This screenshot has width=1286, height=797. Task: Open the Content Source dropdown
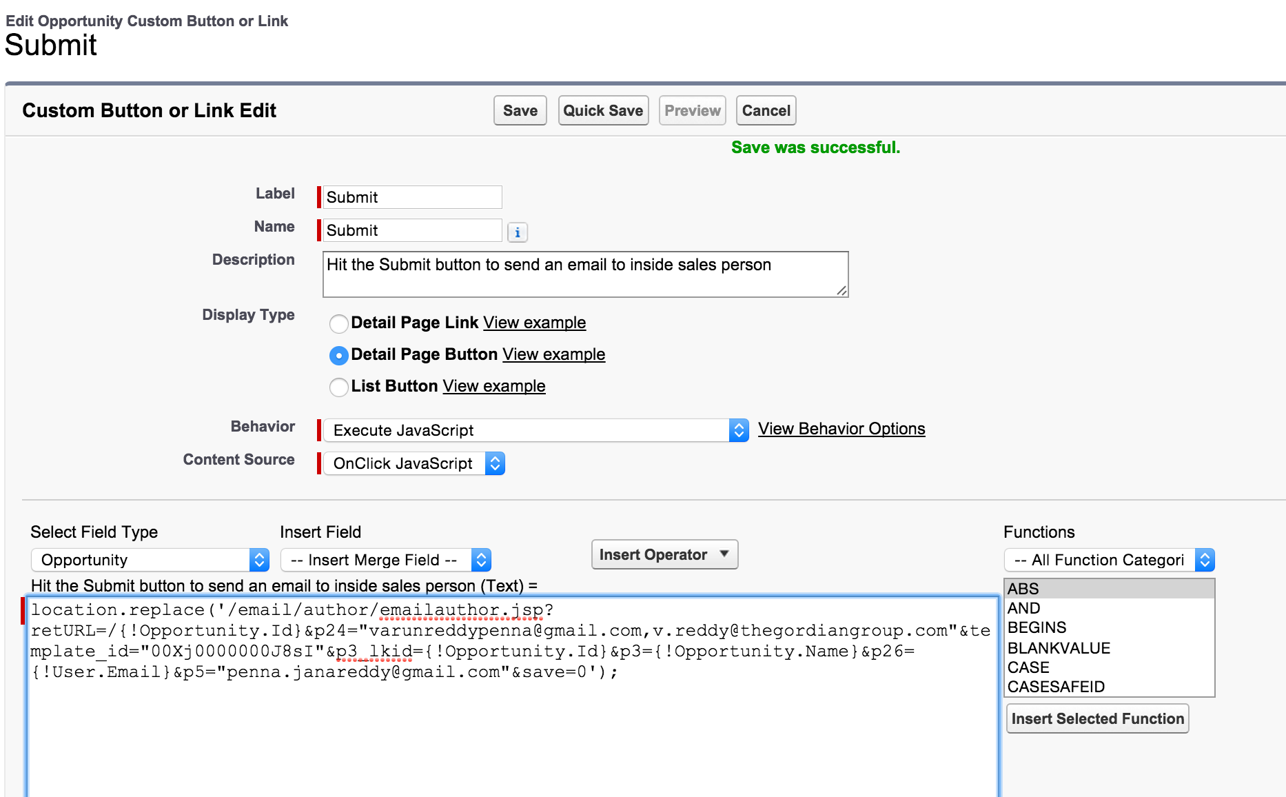pos(414,463)
